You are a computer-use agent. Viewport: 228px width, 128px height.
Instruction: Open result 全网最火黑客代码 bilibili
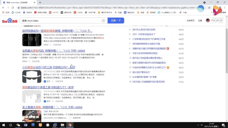coord(54,50)
